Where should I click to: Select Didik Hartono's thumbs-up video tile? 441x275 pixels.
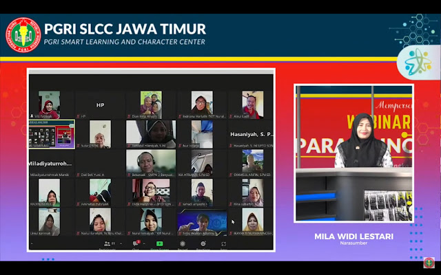tap(151, 192)
